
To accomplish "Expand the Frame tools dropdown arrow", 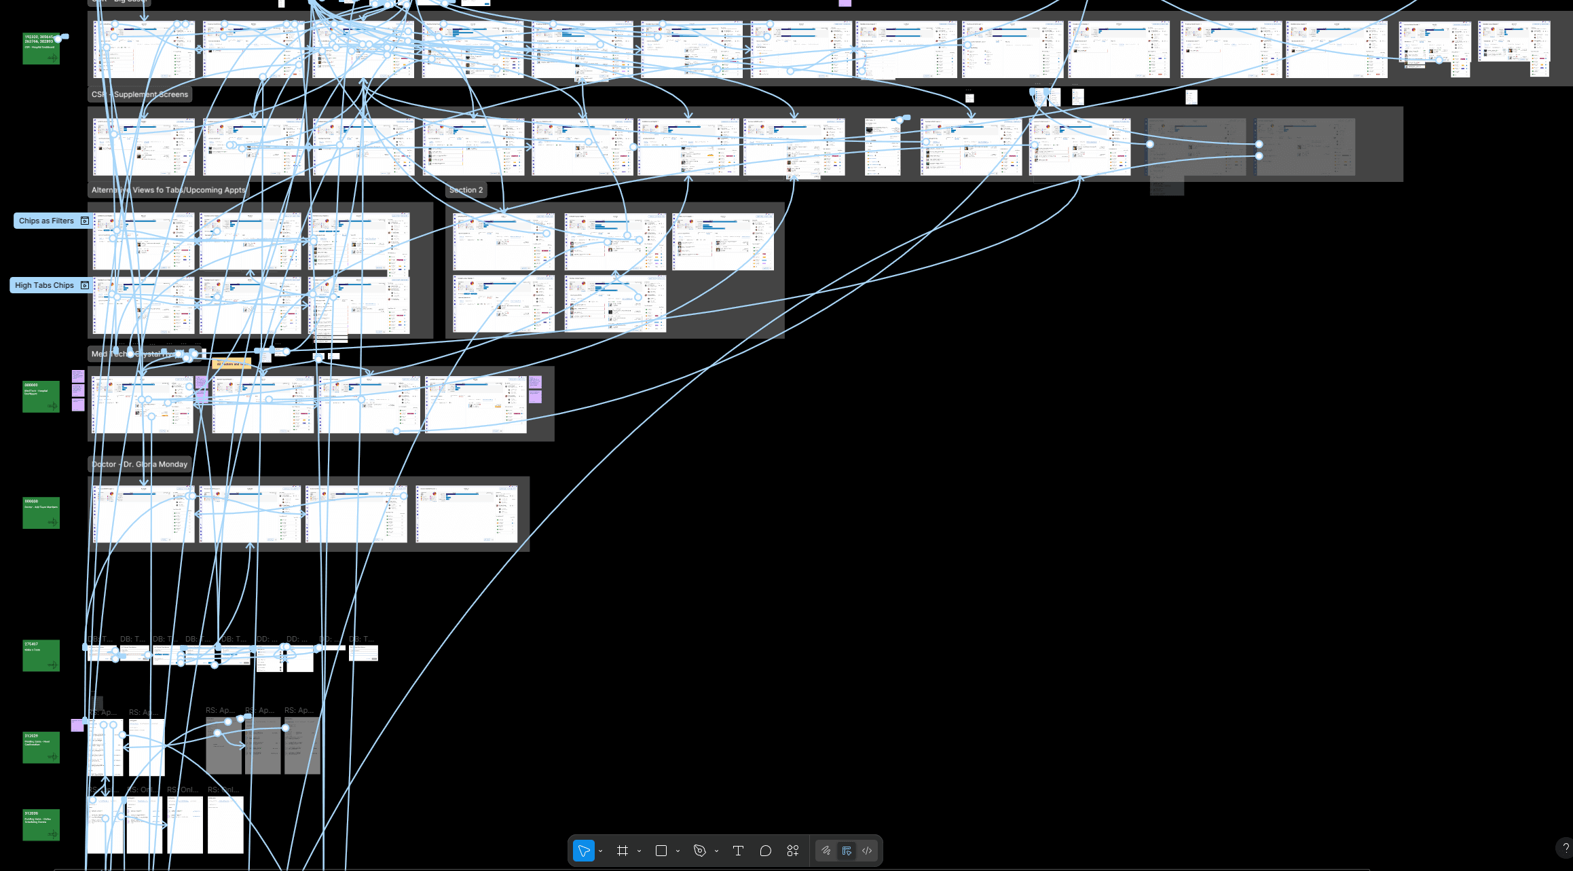I will (x=639, y=851).
